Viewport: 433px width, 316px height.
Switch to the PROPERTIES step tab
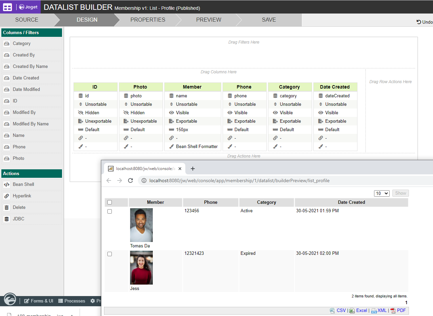pyautogui.click(x=148, y=20)
